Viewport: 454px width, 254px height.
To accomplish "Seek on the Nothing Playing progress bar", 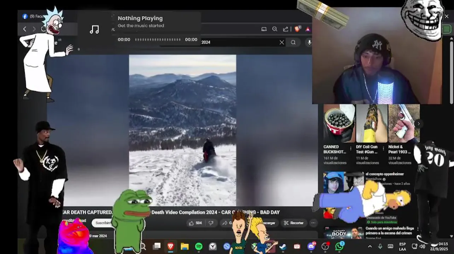I will [158, 40].
